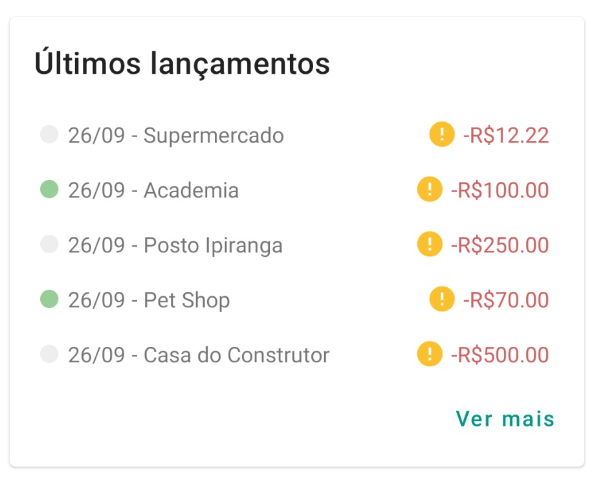Open the Ver mais link
The width and height of the screenshot is (594, 484).
point(505,419)
